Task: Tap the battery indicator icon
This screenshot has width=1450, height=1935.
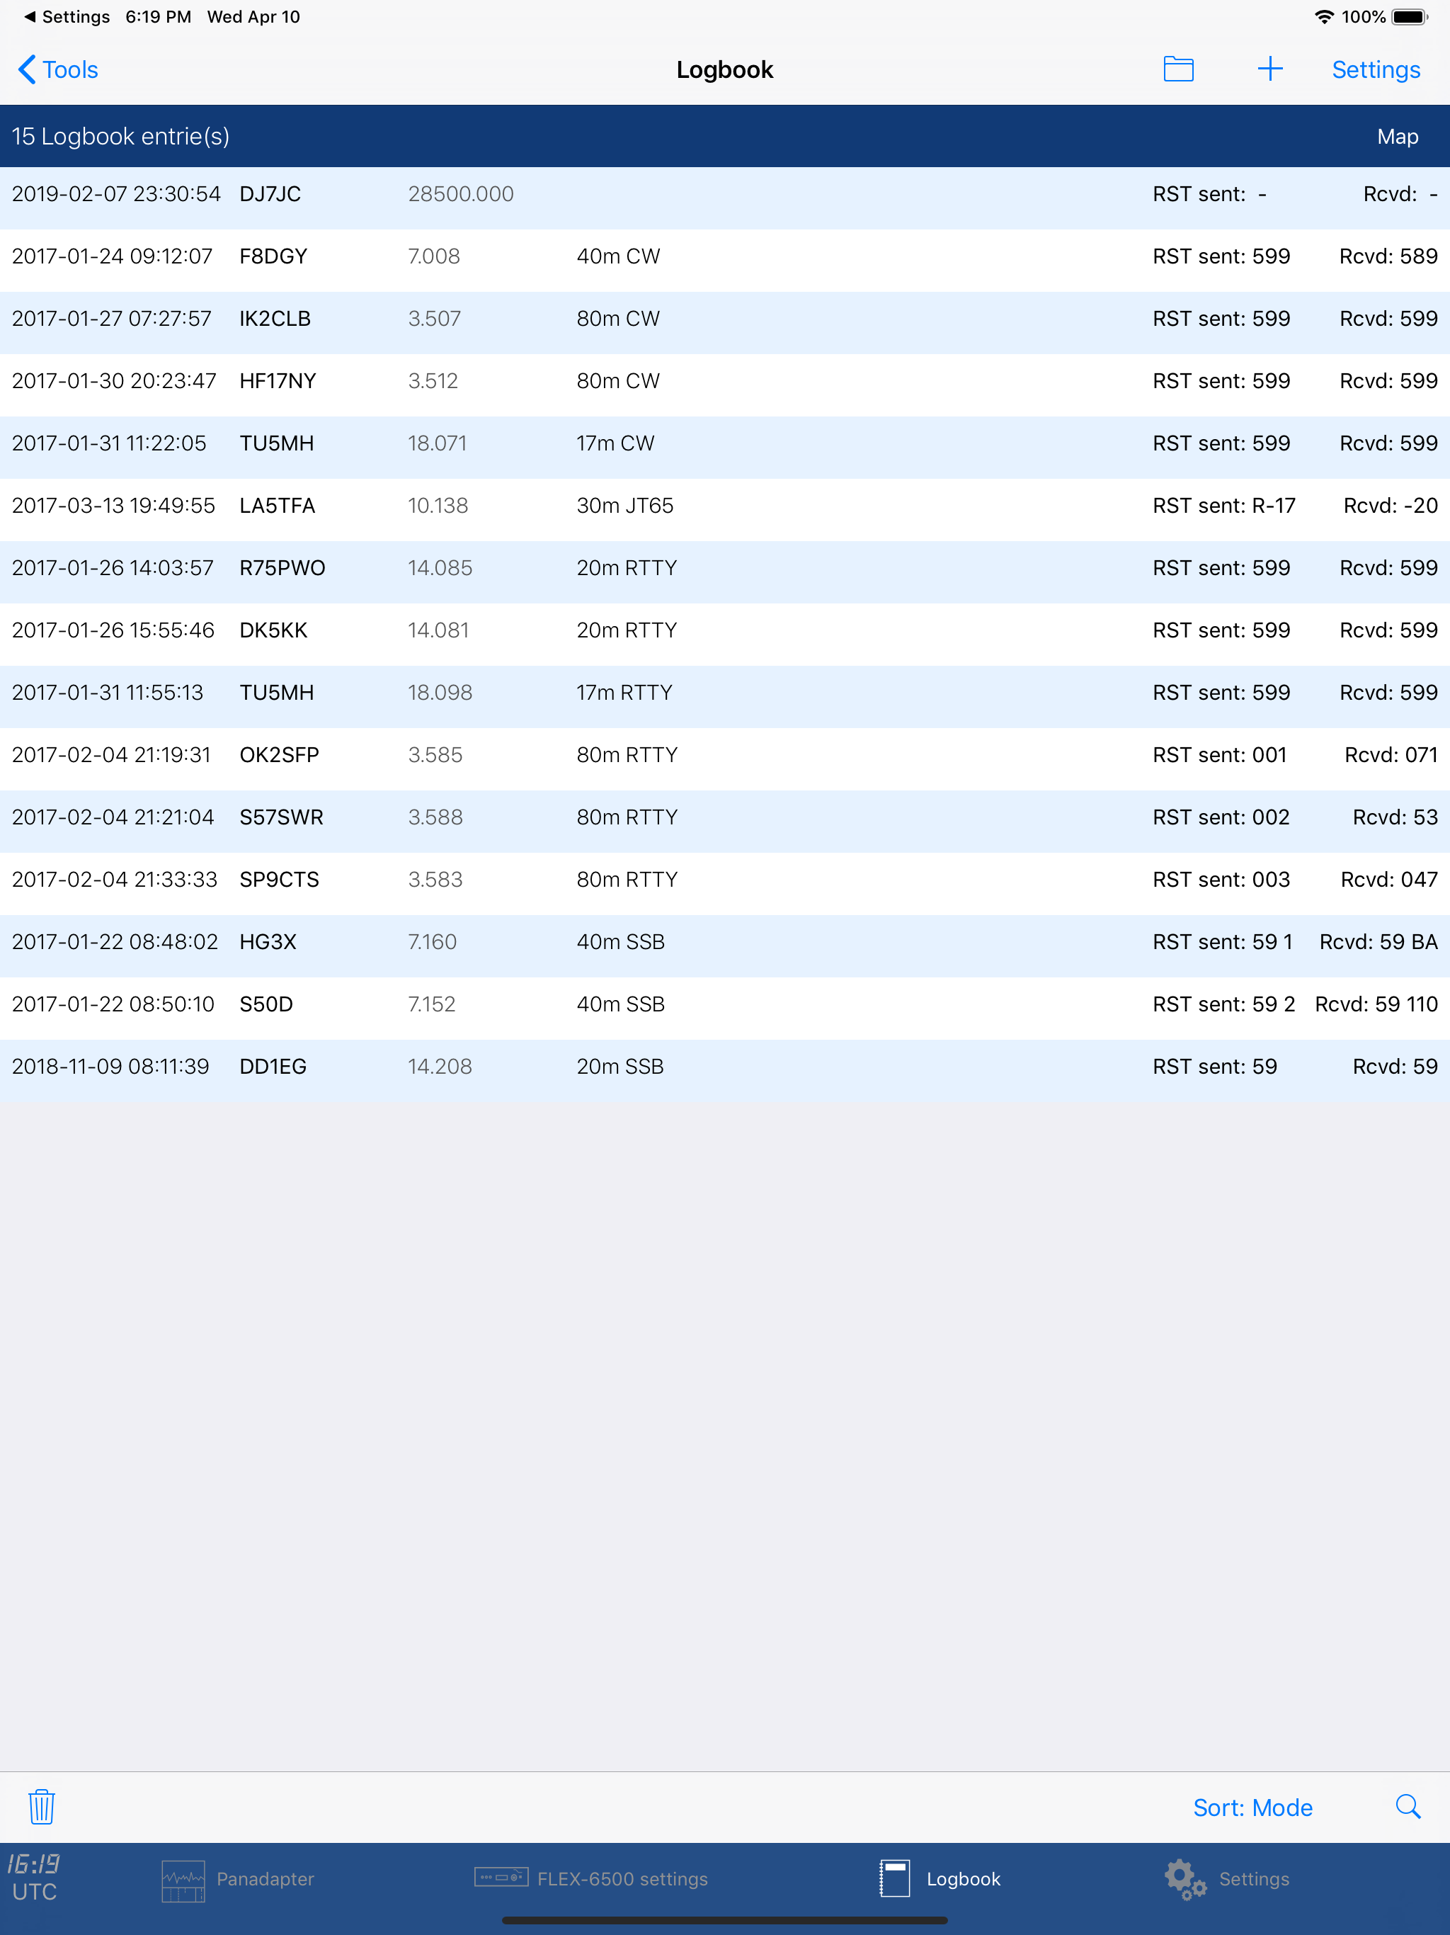Action: 1410,16
